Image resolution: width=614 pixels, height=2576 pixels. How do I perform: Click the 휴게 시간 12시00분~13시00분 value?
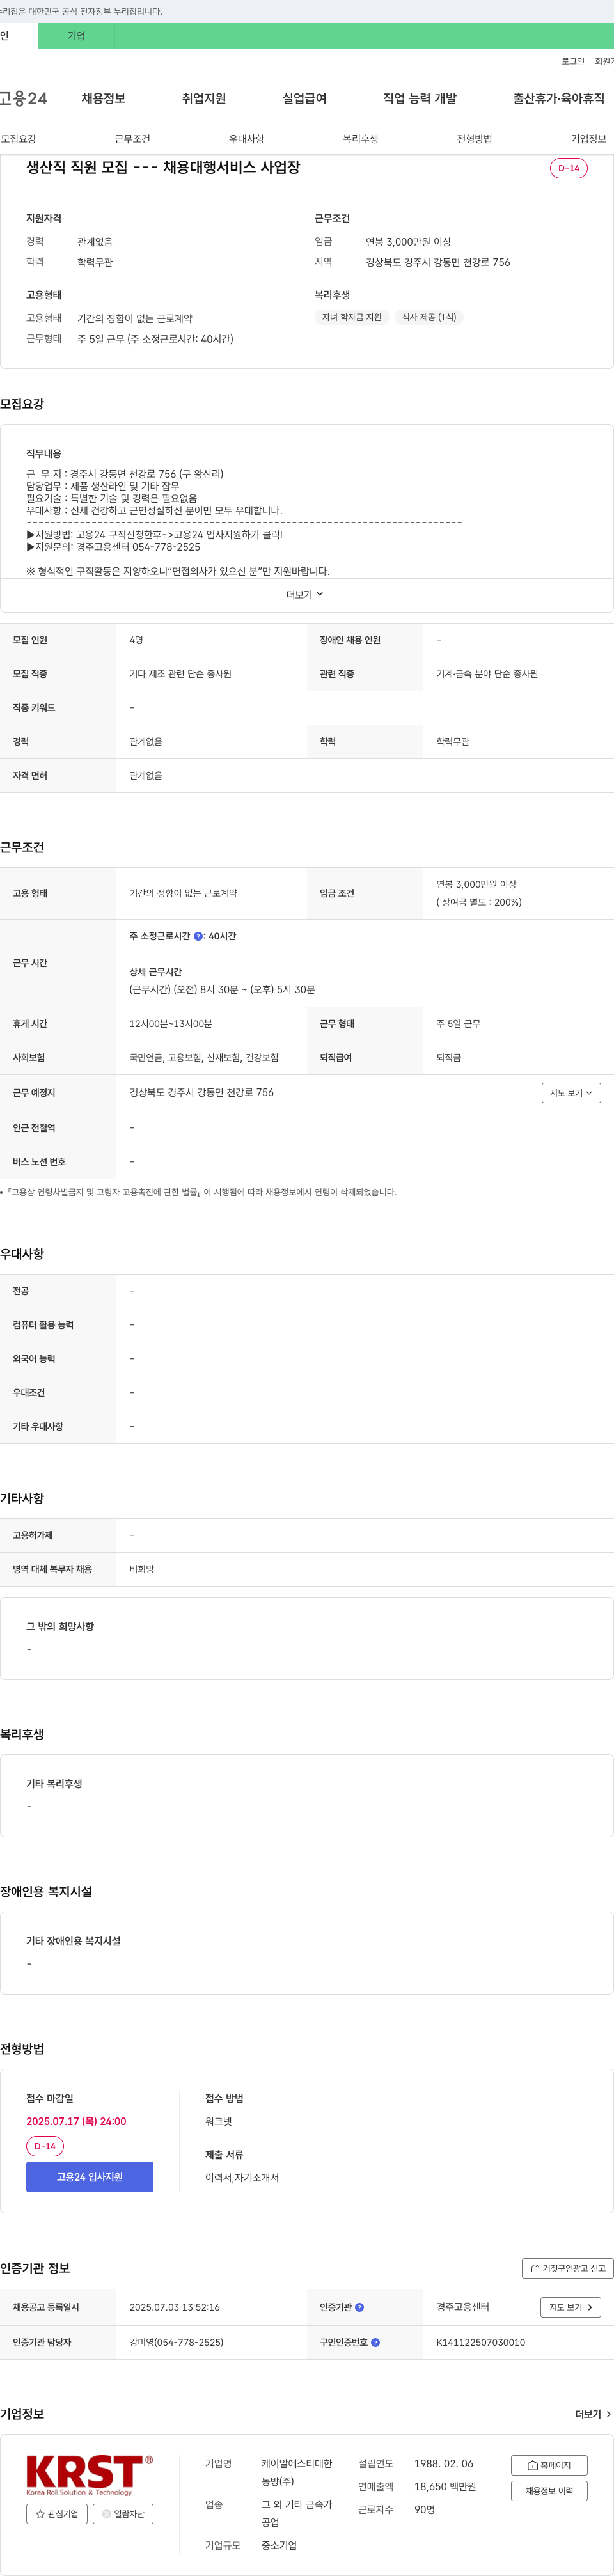[171, 1024]
